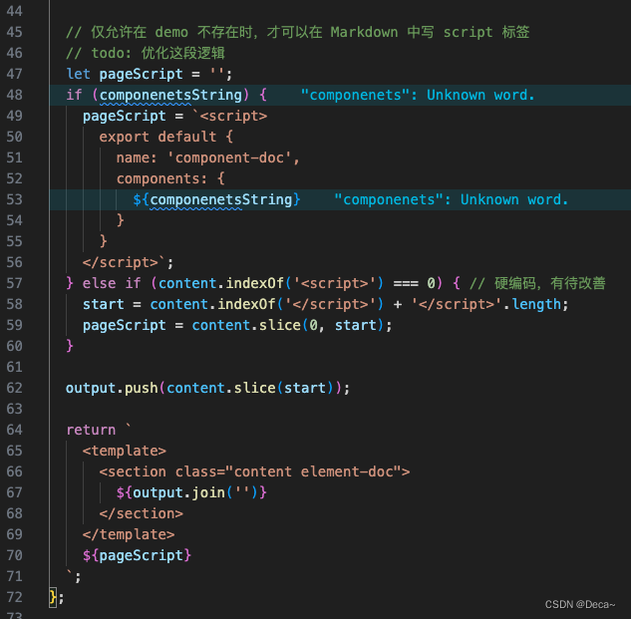
Task: Click line number 62 in gutter
Action: point(15,388)
